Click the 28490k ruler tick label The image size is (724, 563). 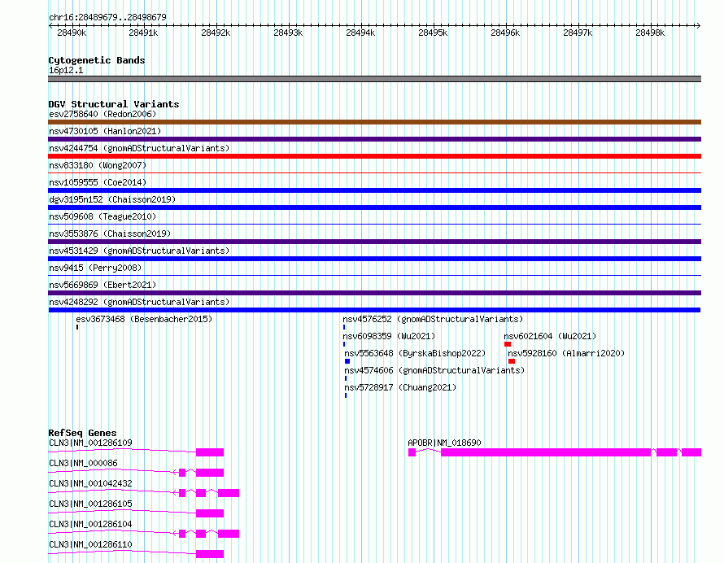coord(72,33)
